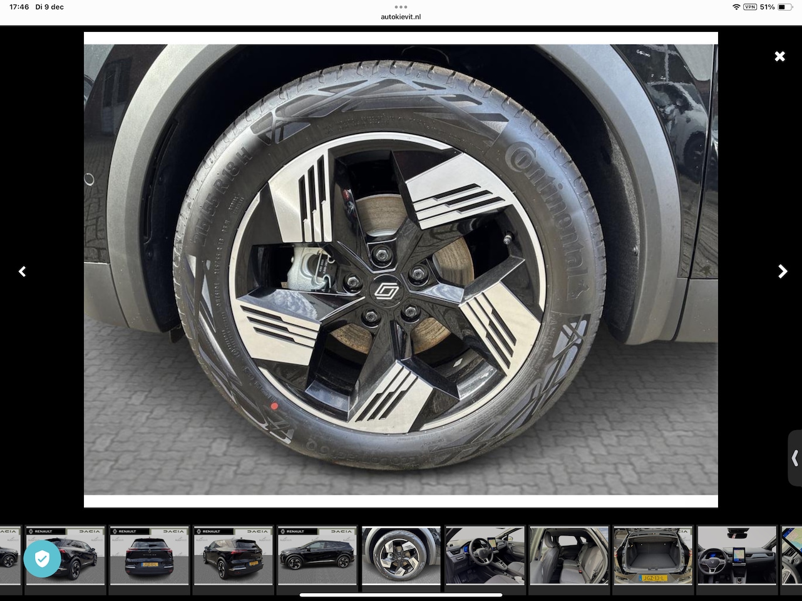Screen dimensions: 802x601
Task: Tap the battery icon in status bar
Action: point(785,7)
